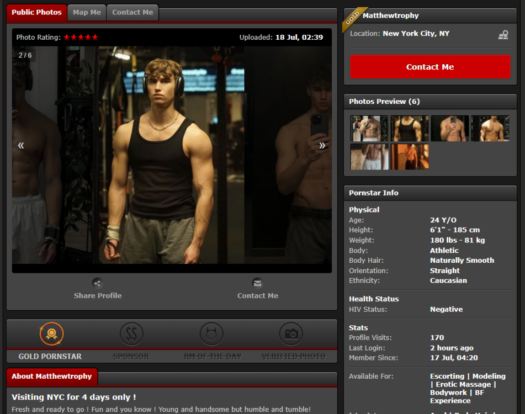Screen dimensions: 525x414
Task: Select the Public Photos tab
Action: tap(36, 13)
